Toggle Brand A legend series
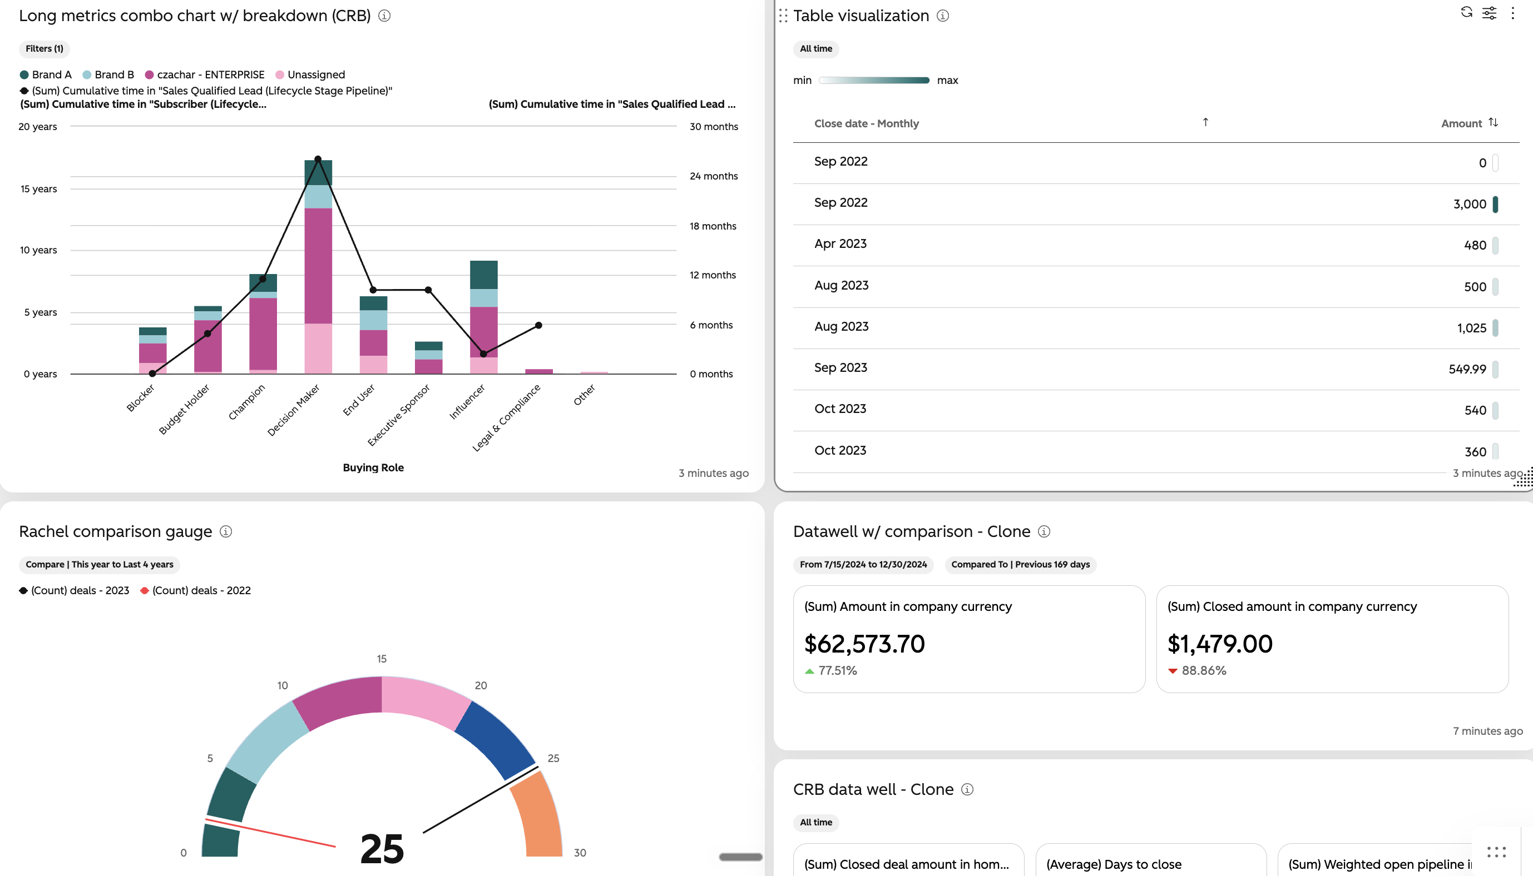Screen dimensions: 1533x876 tap(46, 74)
